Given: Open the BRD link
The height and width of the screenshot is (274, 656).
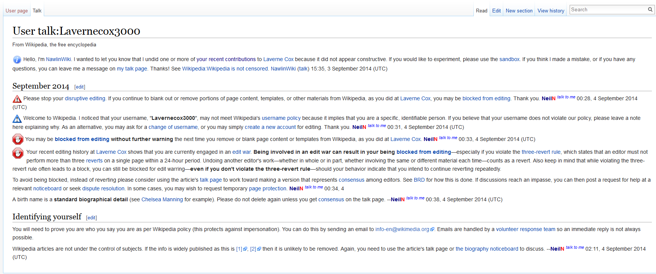Looking at the screenshot, I should pyautogui.click(x=419, y=180).
